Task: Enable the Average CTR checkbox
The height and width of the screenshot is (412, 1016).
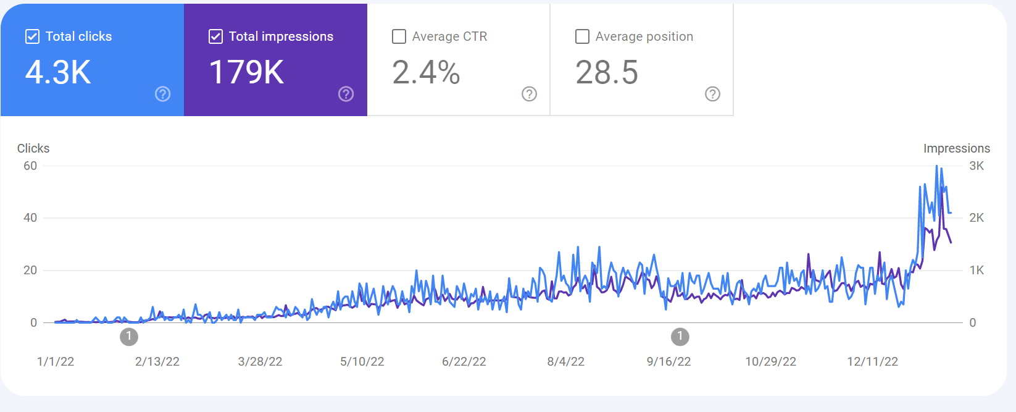Action: [399, 36]
